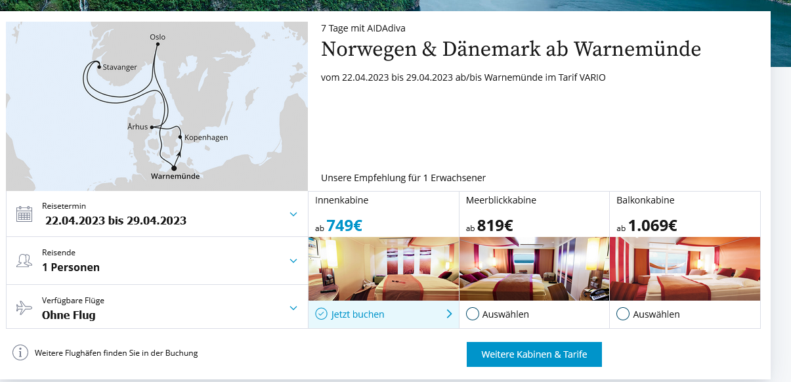This screenshot has height=382, width=791.
Task: Click the info icon near Weitere Flughäfen
Action: point(22,353)
